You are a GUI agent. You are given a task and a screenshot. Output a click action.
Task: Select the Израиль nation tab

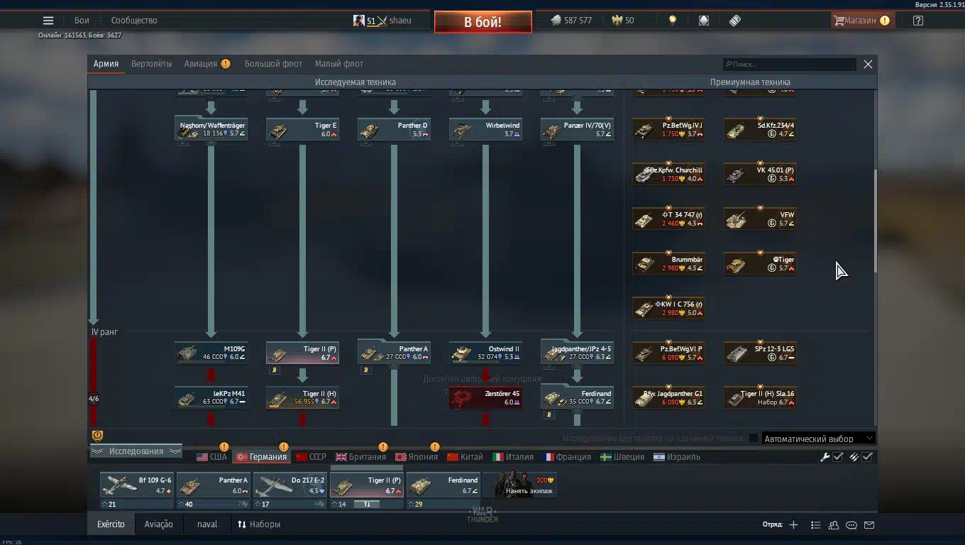click(677, 457)
